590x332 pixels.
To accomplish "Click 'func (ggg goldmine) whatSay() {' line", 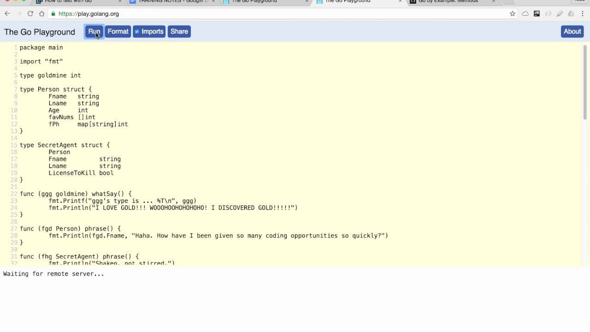I will (76, 194).
